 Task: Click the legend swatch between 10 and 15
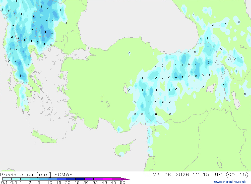point(52,179)
